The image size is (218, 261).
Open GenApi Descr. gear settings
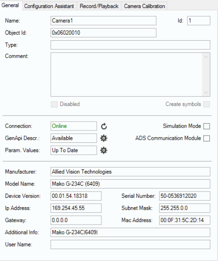[x=104, y=138]
